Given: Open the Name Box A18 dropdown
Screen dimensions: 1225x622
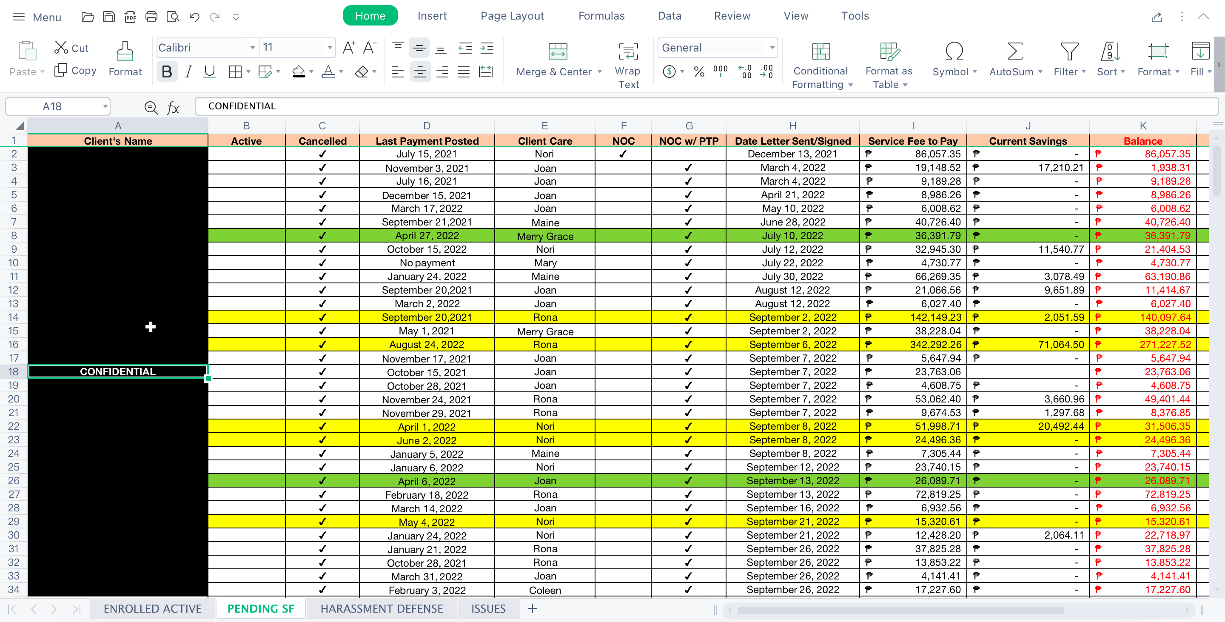Looking at the screenshot, I should click(105, 106).
